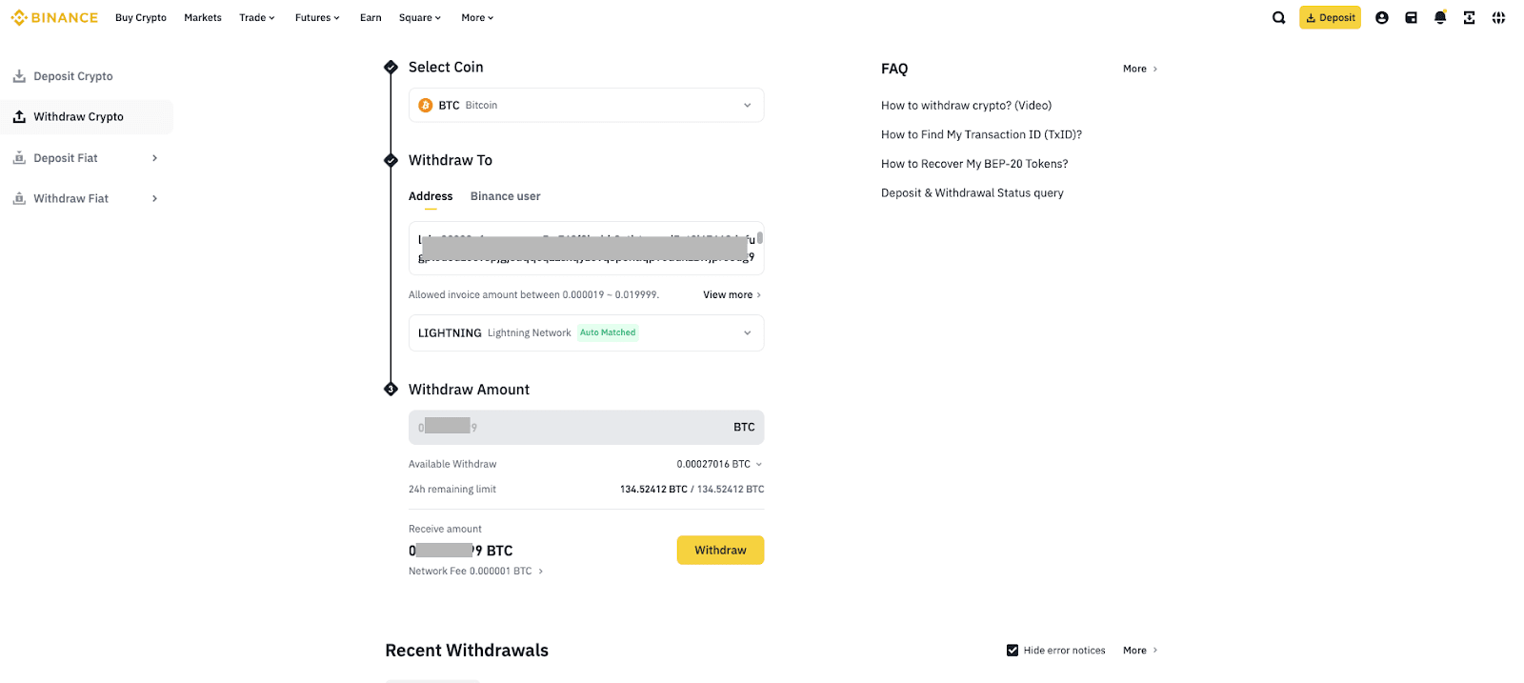Viewport: 1524px width, 683px height.
Task: Open the user profile icon
Action: click(1382, 17)
